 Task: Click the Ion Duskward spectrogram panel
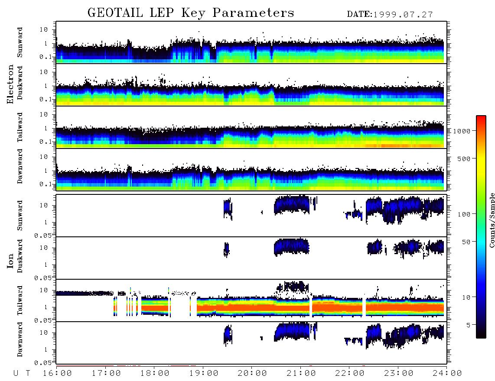point(251,258)
